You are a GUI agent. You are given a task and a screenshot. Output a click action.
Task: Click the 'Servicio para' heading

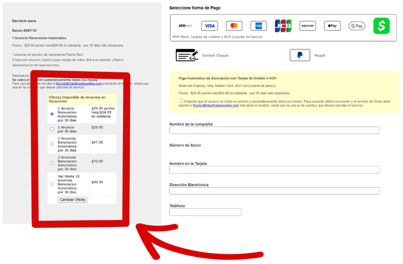[x=24, y=21]
